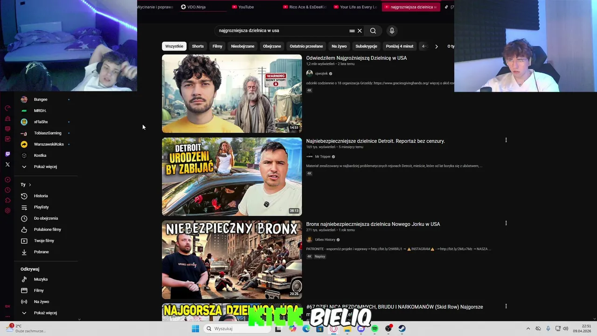Open the first video thumbnail with Warning sign
Image resolution: width=597 pixels, height=336 pixels.
point(232,94)
